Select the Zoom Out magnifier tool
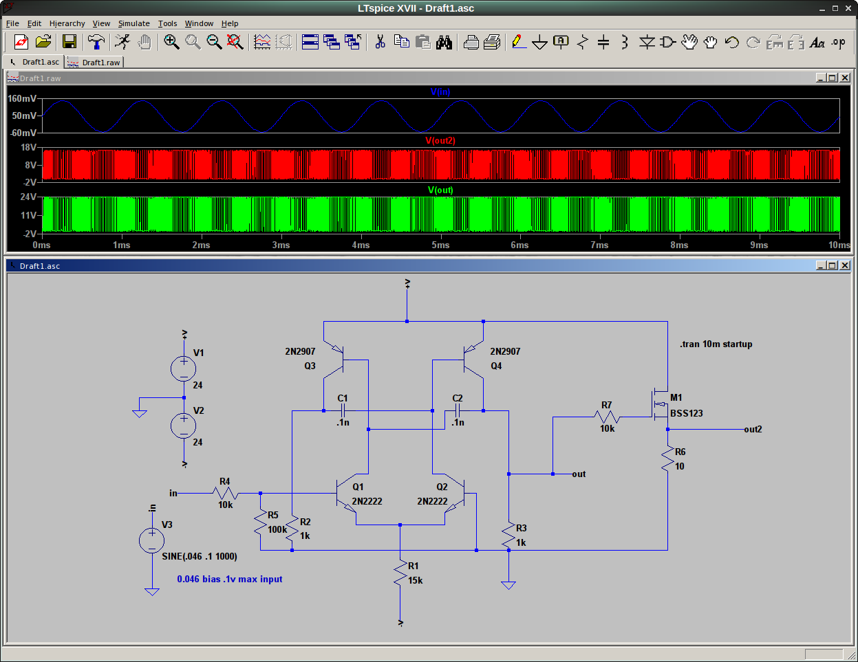The height and width of the screenshot is (662, 858). point(215,43)
